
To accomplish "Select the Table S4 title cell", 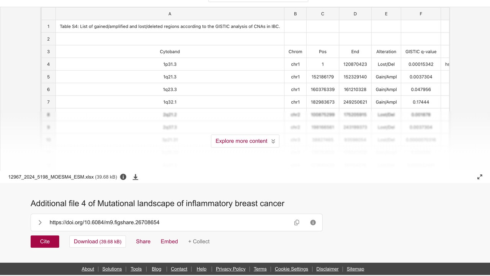I will (x=170, y=26).
